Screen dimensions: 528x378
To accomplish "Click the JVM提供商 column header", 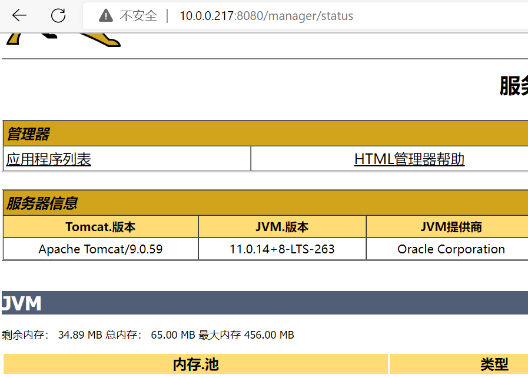I will coord(451,227).
